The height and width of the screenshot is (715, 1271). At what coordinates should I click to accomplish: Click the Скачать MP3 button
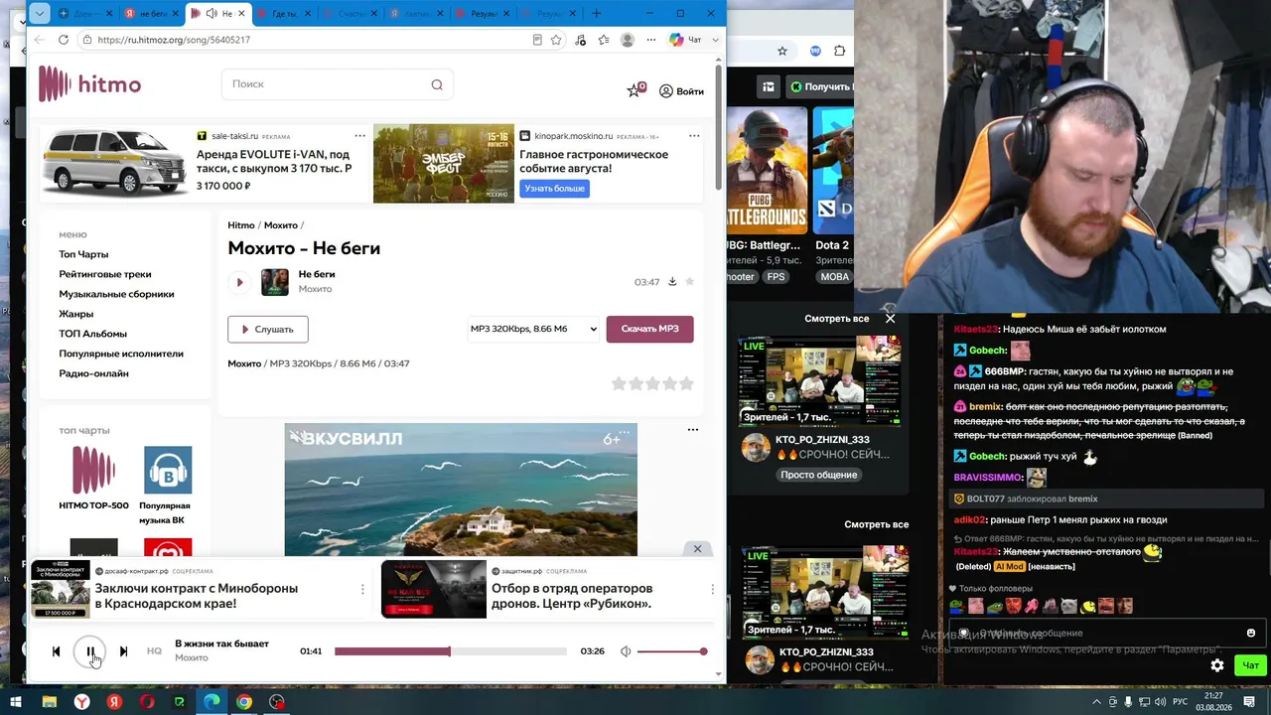tap(649, 329)
